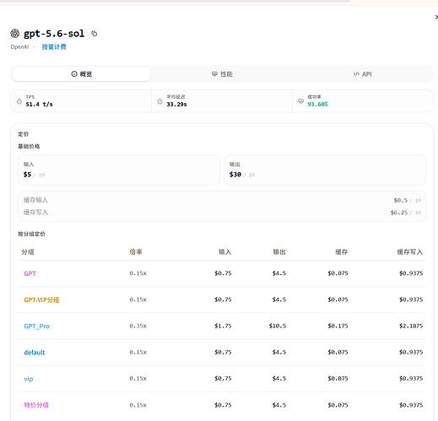Click the success rate heart icon
The height and width of the screenshot is (421, 438).
(300, 101)
